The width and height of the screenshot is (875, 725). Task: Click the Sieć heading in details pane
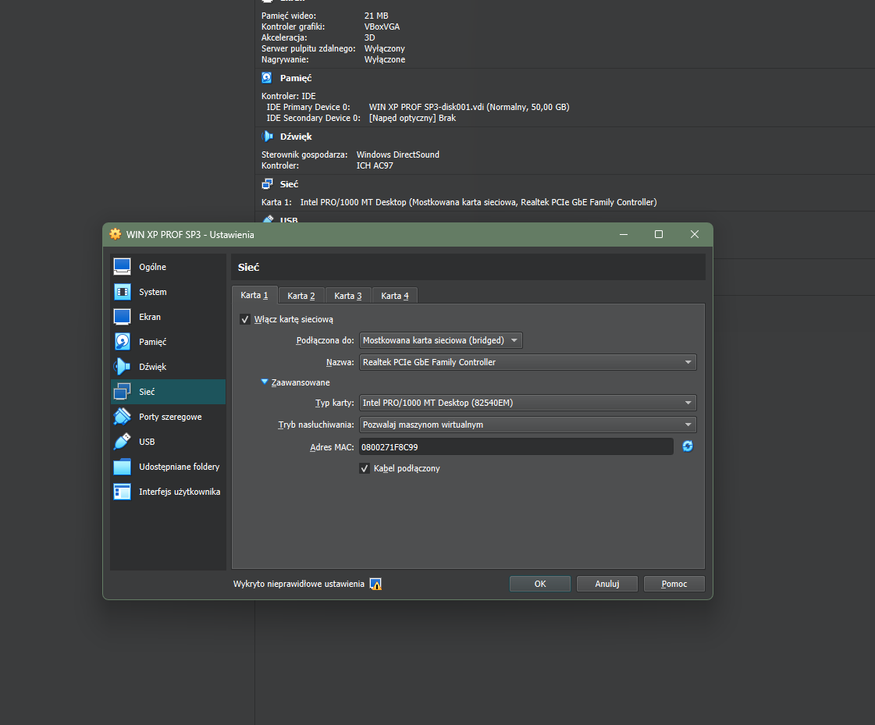tap(289, 183)
